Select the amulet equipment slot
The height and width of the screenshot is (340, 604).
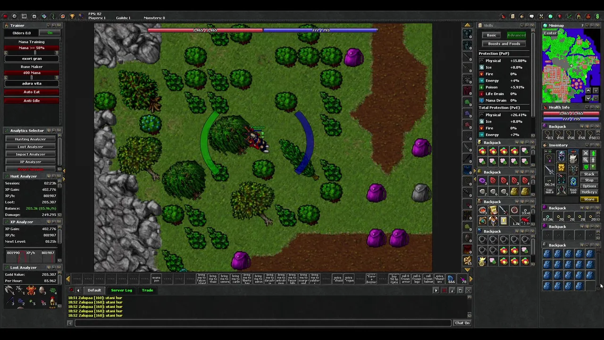coord(550,159)
